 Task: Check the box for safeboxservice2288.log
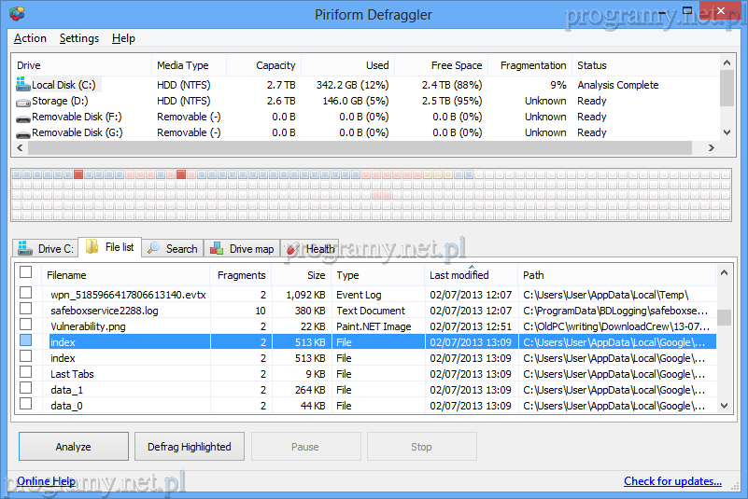coord(26,310)
